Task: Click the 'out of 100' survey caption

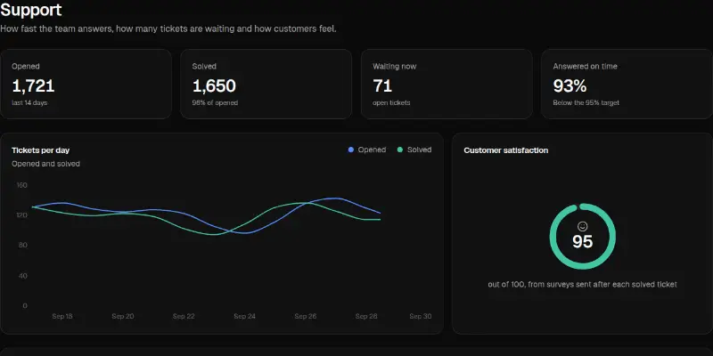Action: [x=583, y=285]
